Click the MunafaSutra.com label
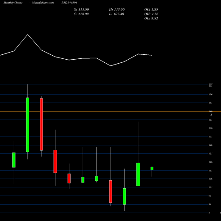The image size is (221, 221). tap(43, 3)
